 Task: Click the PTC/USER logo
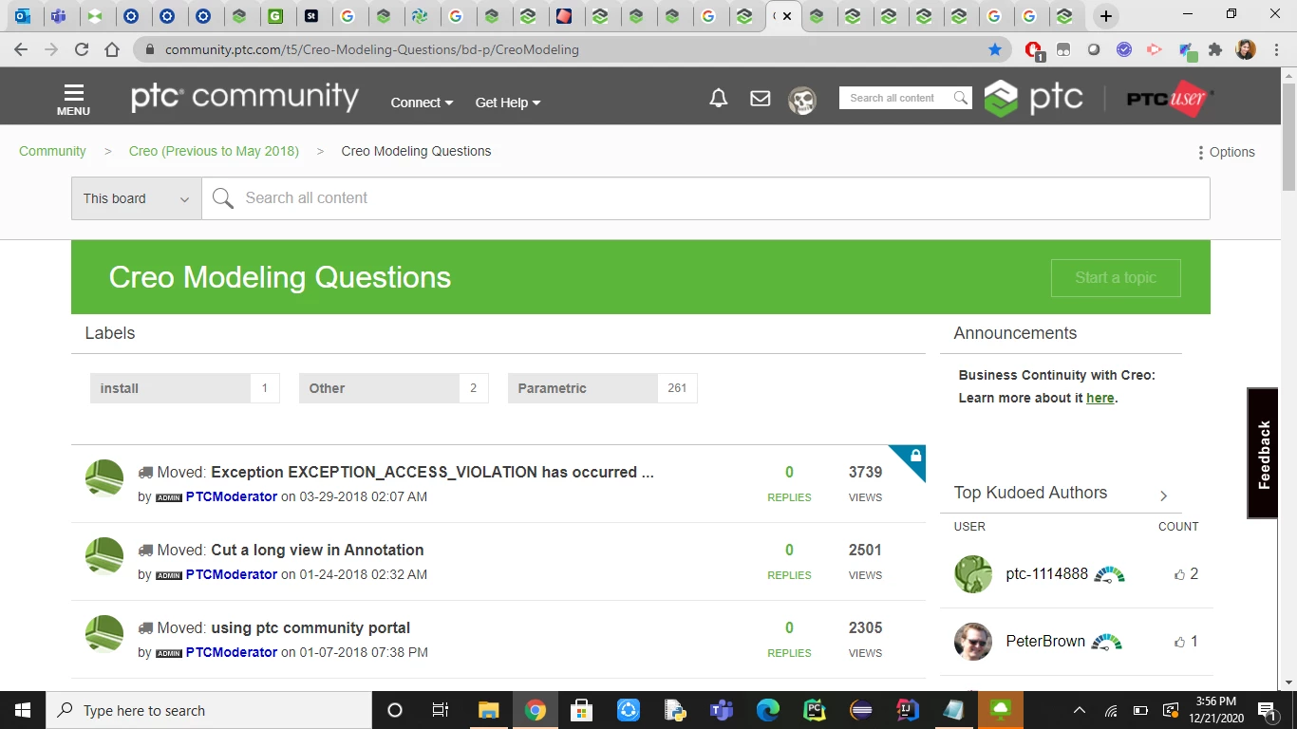[1169, 99]
